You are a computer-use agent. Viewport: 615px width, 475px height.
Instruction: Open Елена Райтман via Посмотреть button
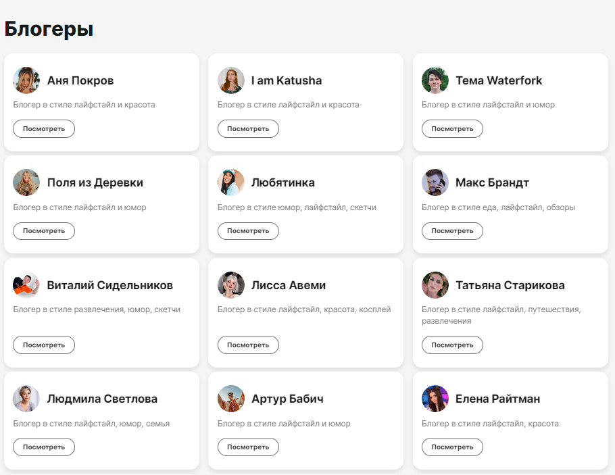[452, 447]
